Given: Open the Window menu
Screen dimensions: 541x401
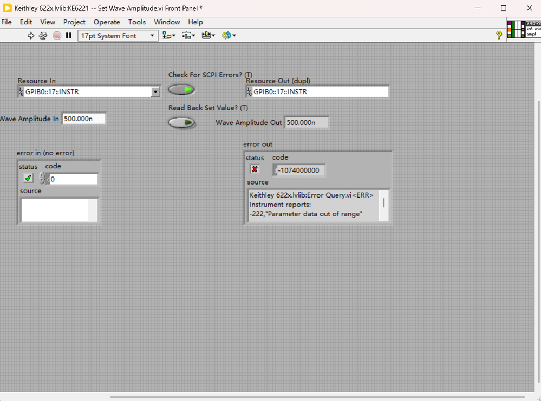Looking at the screenshot, I should pyautogui.click(x=167, y=22).
